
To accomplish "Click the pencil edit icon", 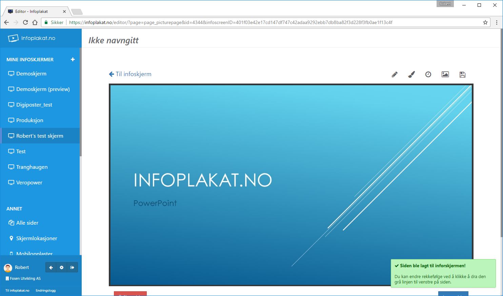I will coord(395,75).
